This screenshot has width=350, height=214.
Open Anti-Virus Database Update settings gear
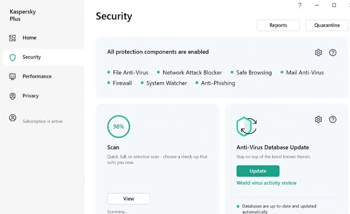318,120
